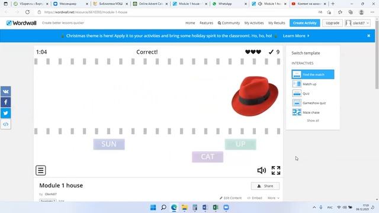Open browser profile icon
This screenshot has width=379, height=213.
(361, 12)
